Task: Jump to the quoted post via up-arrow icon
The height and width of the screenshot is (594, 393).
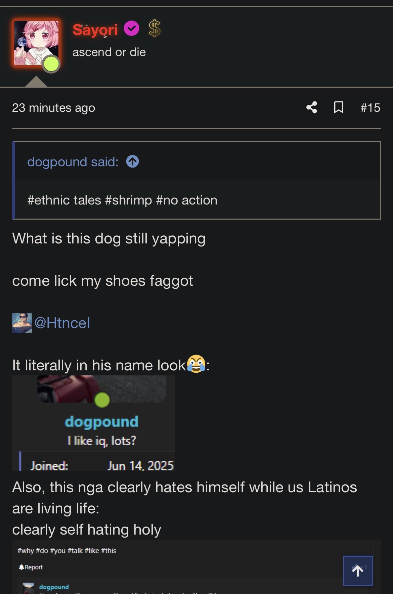Action: tap(133, 162)
